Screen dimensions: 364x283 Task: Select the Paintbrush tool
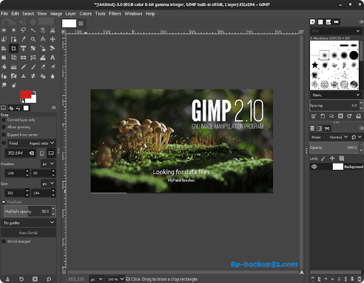pyautogui.click(x=33, y=67)
